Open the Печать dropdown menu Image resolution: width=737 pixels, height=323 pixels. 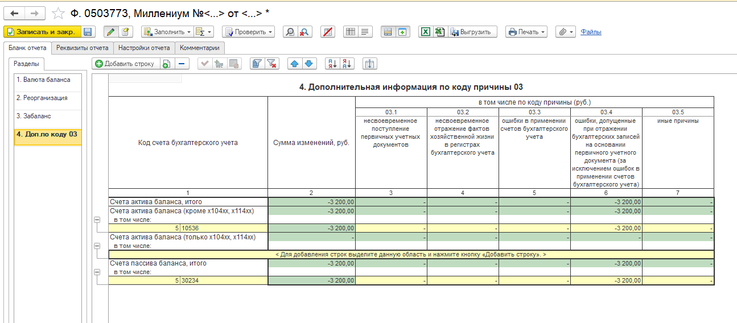point(526,32)
